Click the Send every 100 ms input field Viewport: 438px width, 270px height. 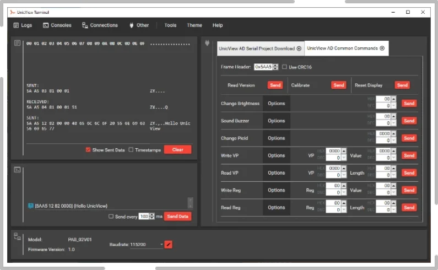click(144, 217)
